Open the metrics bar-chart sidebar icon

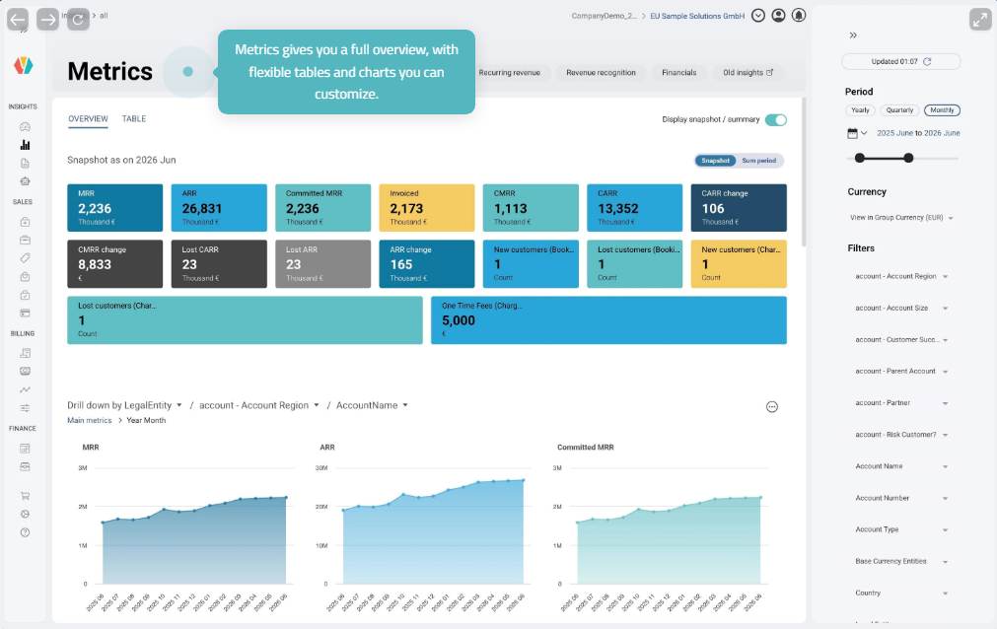click(25, 145)
